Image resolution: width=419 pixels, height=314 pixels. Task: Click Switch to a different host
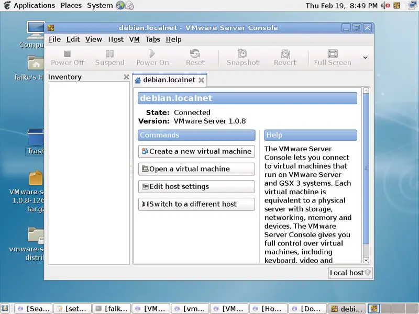tap(196, 204)
